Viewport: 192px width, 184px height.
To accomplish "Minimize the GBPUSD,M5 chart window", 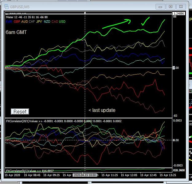I will tap(160, 7).
